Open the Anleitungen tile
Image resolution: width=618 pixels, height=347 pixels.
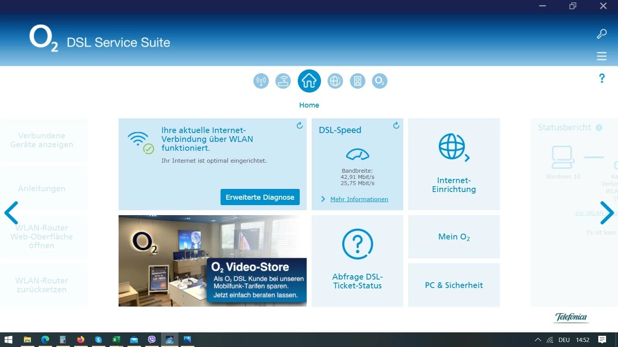44,189
